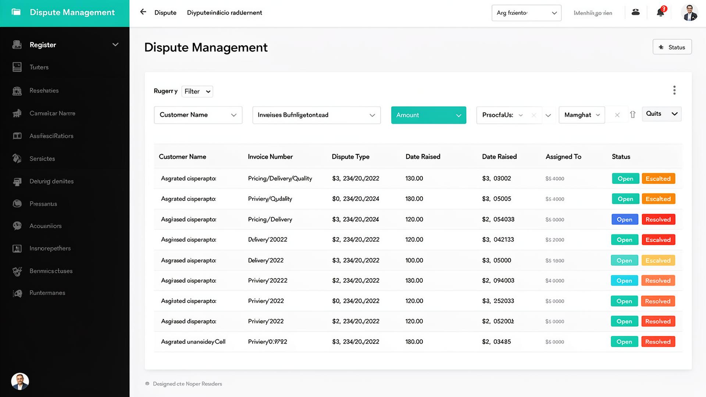Screen dimensions: 706x397
Task: Open the users icon in top bar
Action: [635, 12]
